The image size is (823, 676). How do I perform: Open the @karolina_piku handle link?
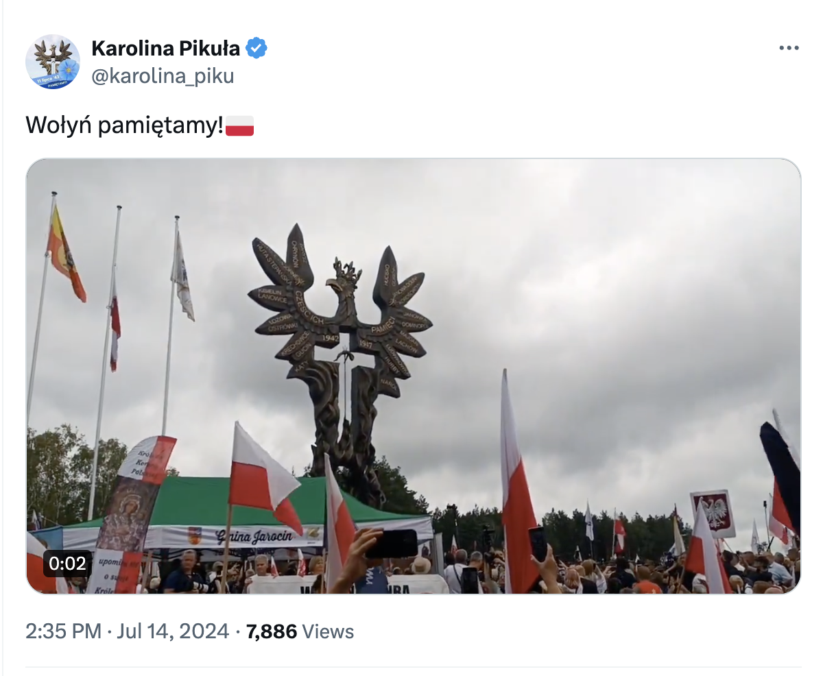163,75
